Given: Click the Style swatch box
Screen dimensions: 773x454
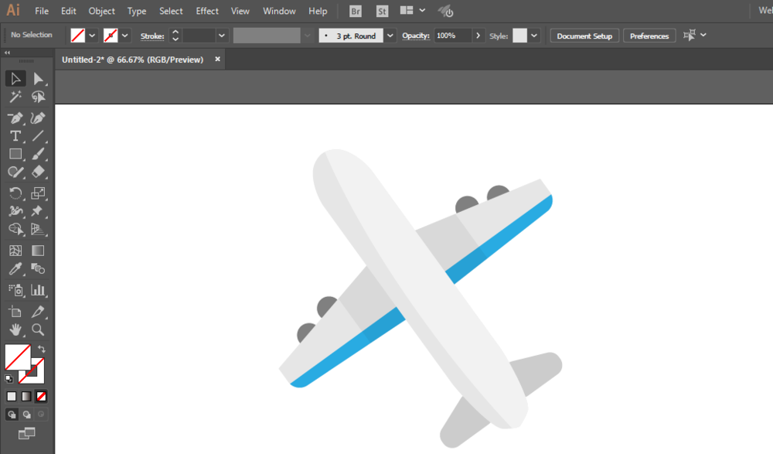Looking at the screenshot, I should click(519, 36).
